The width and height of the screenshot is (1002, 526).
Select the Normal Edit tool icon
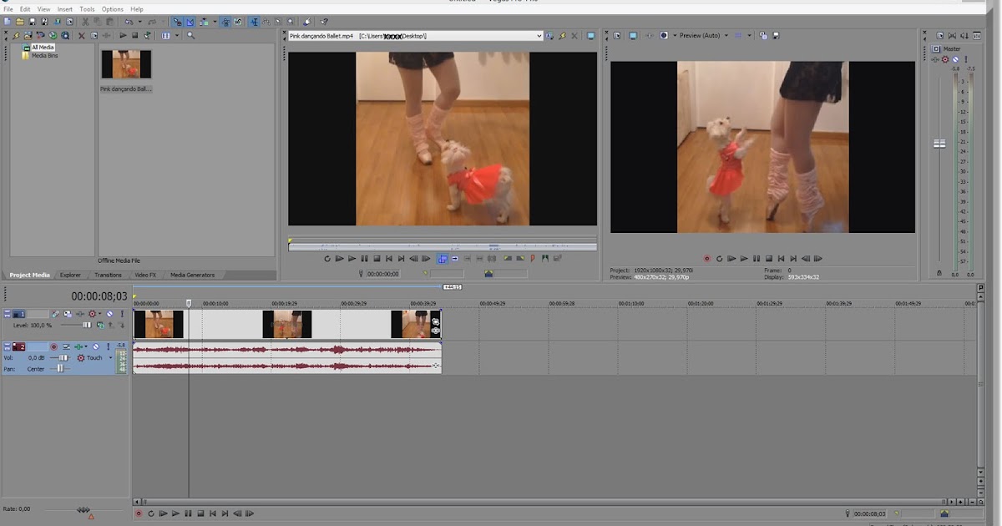(255, 22)
